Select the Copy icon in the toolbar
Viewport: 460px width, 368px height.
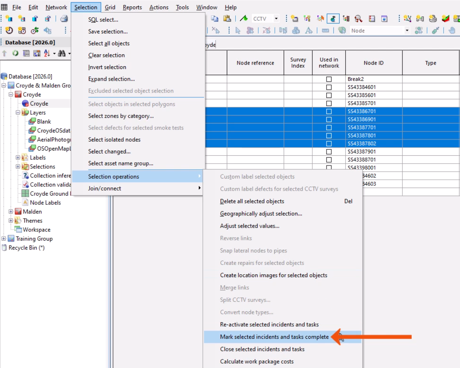click(215, 18)
